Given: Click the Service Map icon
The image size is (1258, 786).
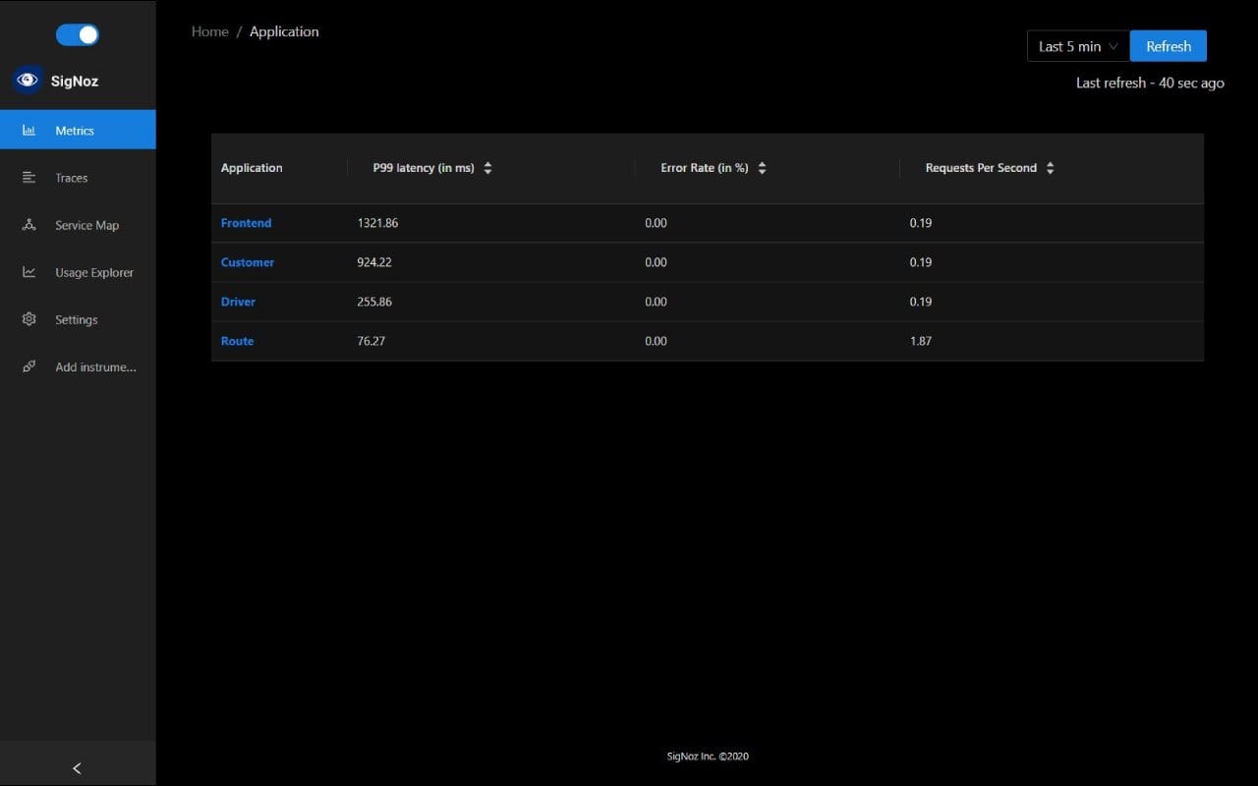Looking at the screenshot, I should coord(29,225).
